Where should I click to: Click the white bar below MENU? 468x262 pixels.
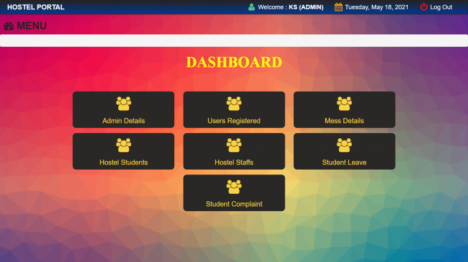point(234,40)
